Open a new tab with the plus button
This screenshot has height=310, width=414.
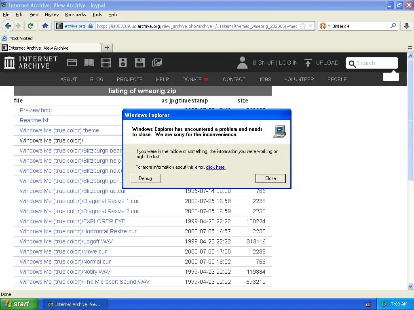107,48
